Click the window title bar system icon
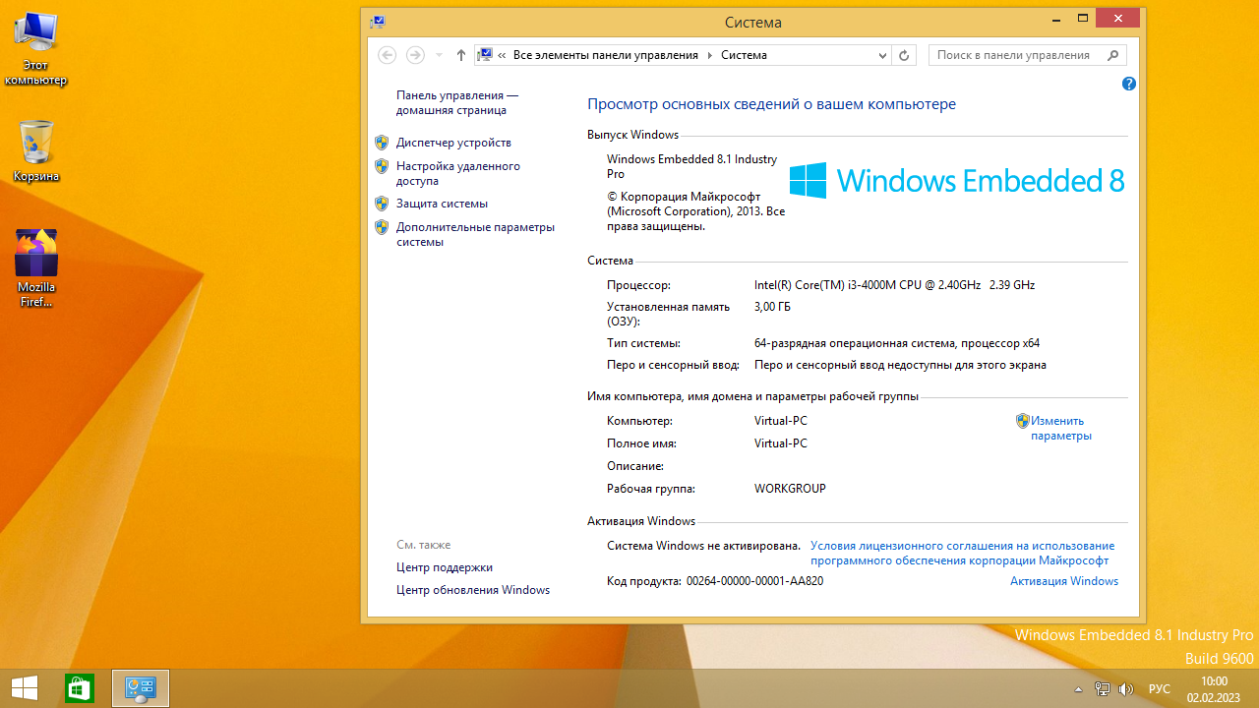Screen dimensions: 1259x708 [x=378, y=22]
